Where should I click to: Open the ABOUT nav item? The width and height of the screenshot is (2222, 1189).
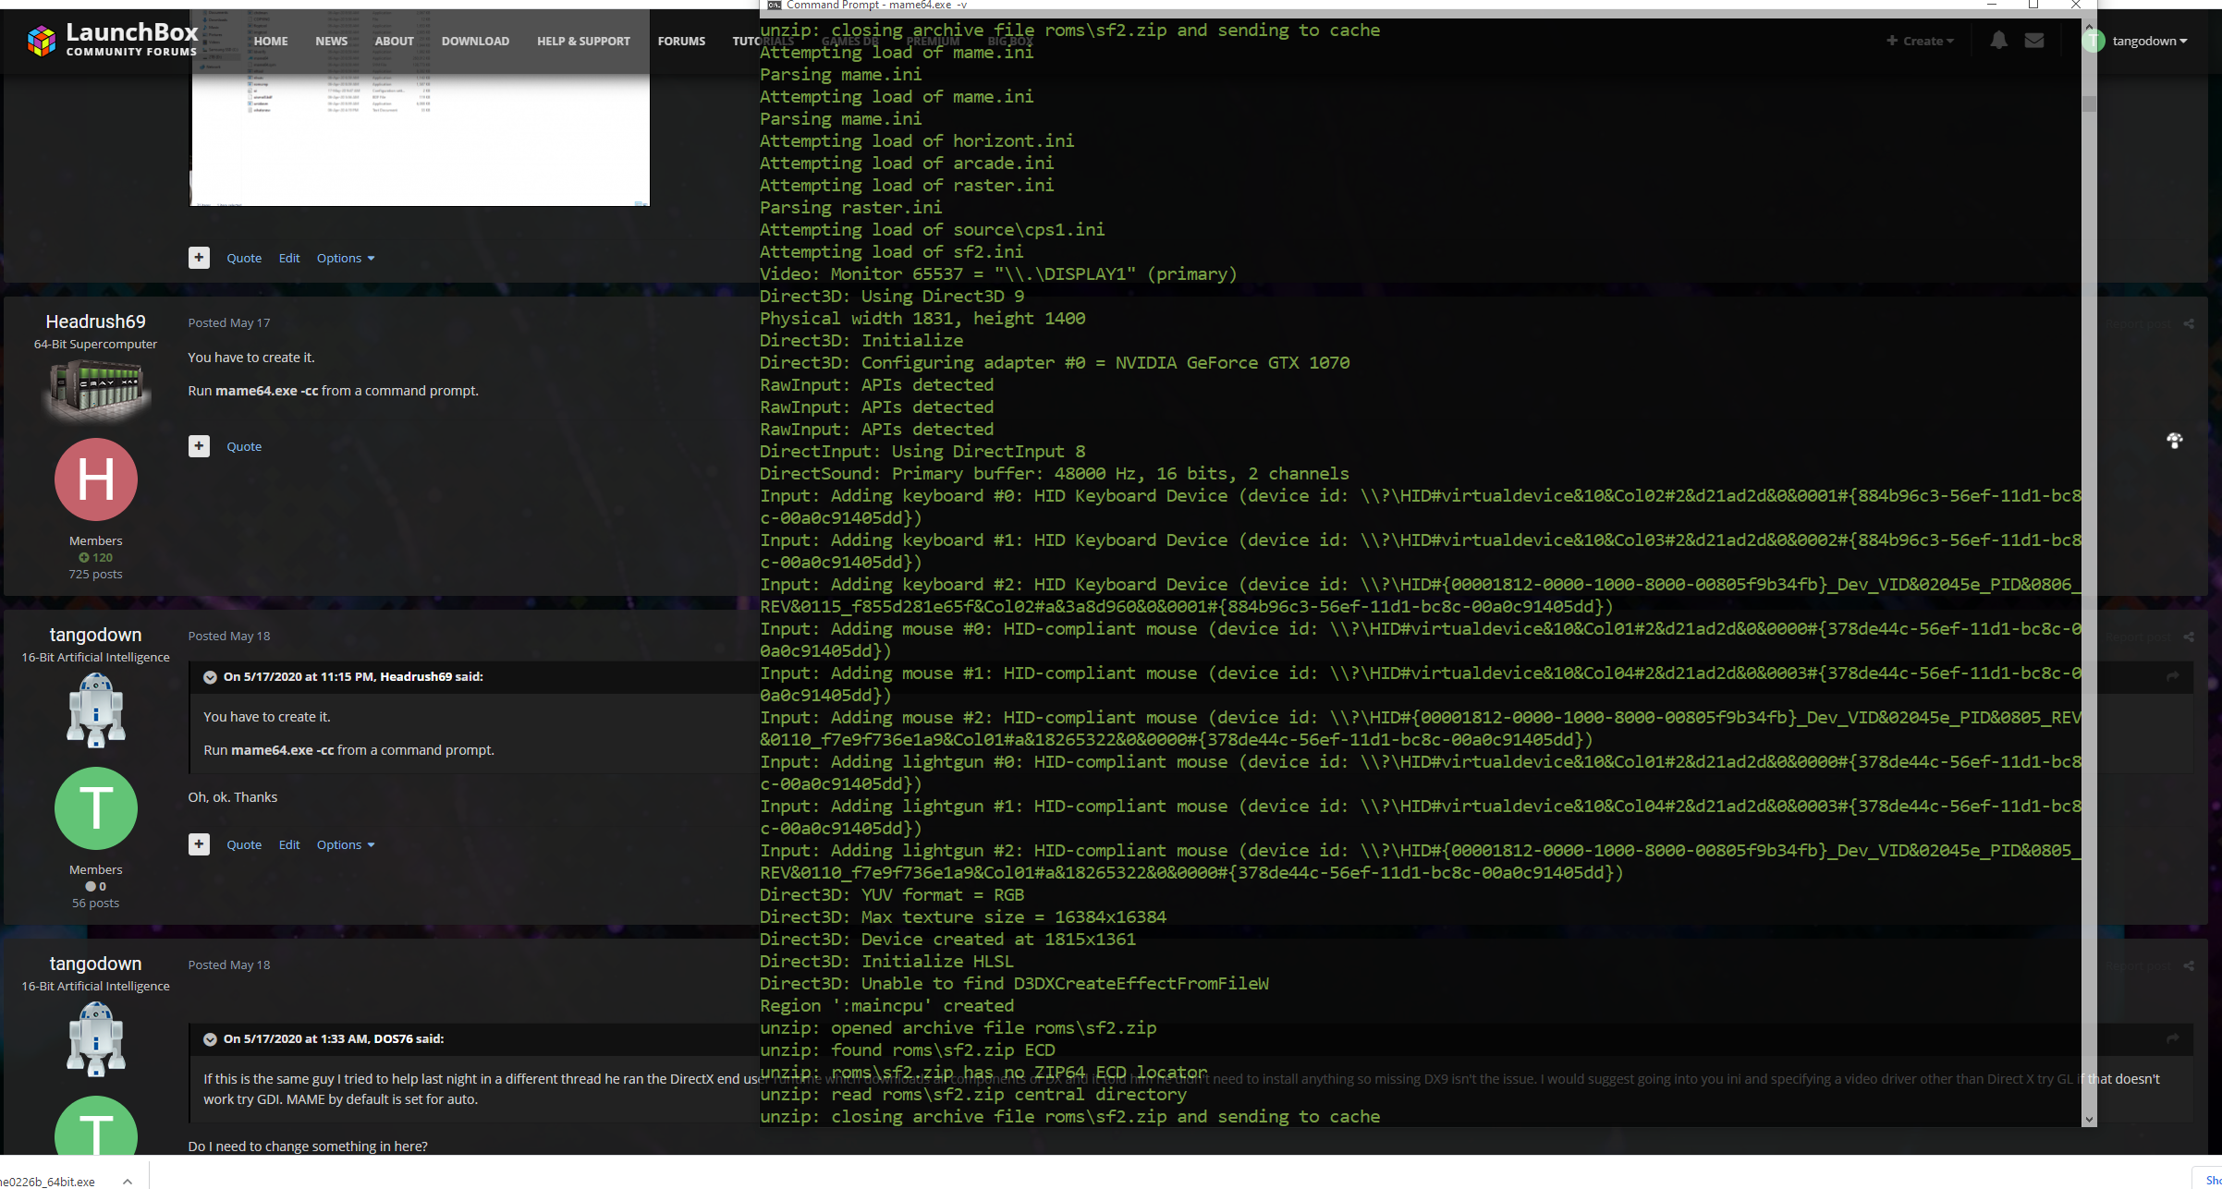click(394, 41)
